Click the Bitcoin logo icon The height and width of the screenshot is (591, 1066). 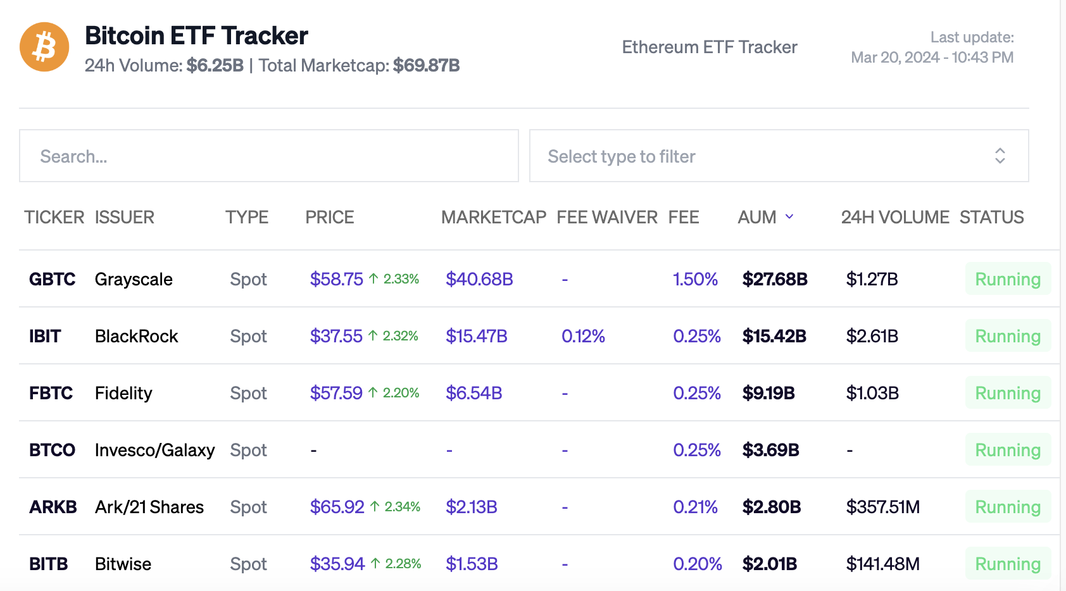tap(44, 47)
